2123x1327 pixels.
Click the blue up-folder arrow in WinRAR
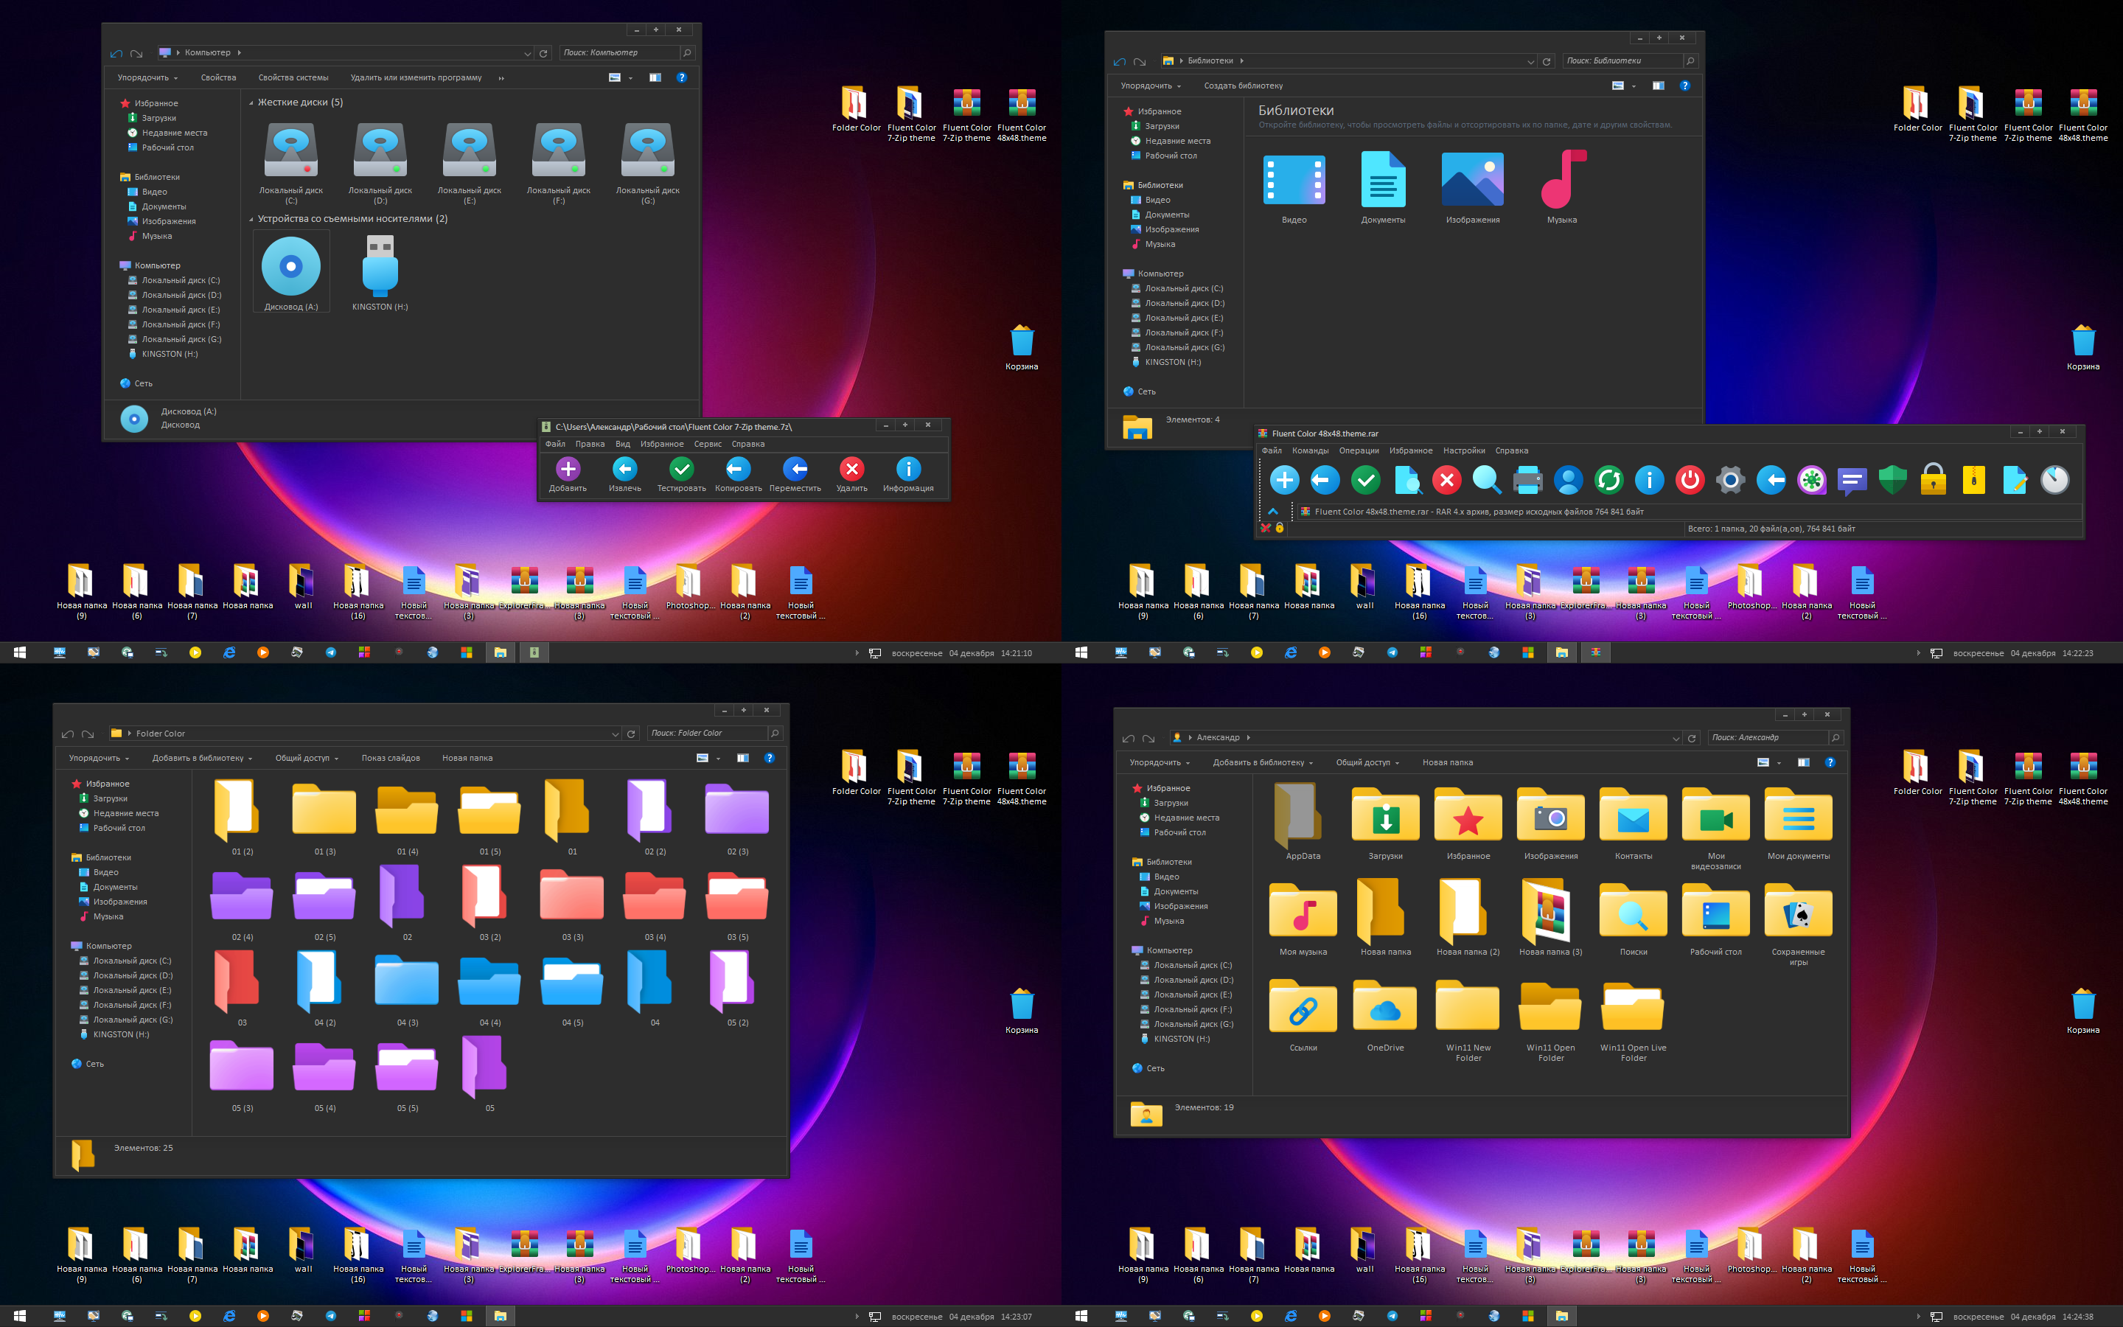1273,512
